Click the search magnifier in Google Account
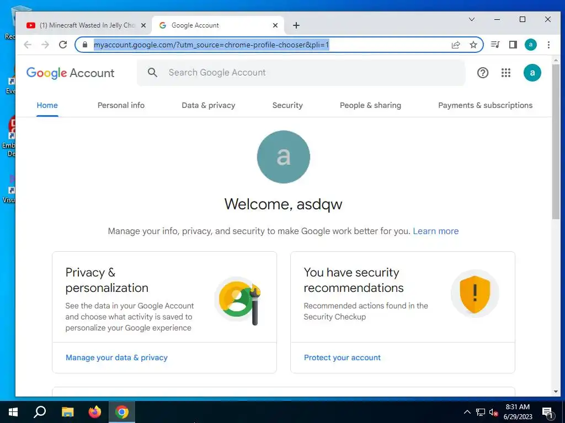This screenshot has height=423, width=565. pos(152,73)
